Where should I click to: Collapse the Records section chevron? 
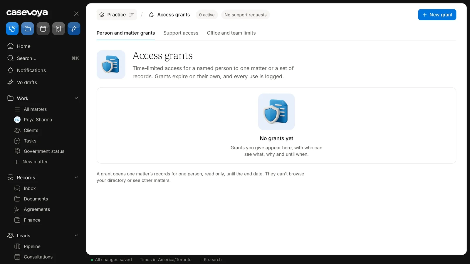[x=76, y=177]
